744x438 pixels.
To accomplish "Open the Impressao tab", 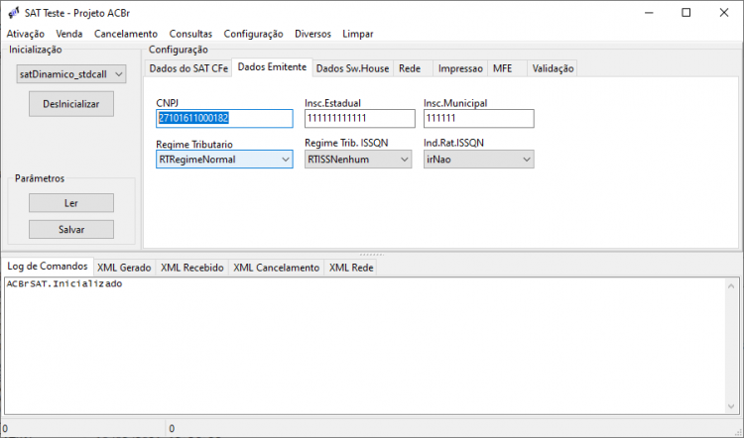I will (x=460, y=68).
